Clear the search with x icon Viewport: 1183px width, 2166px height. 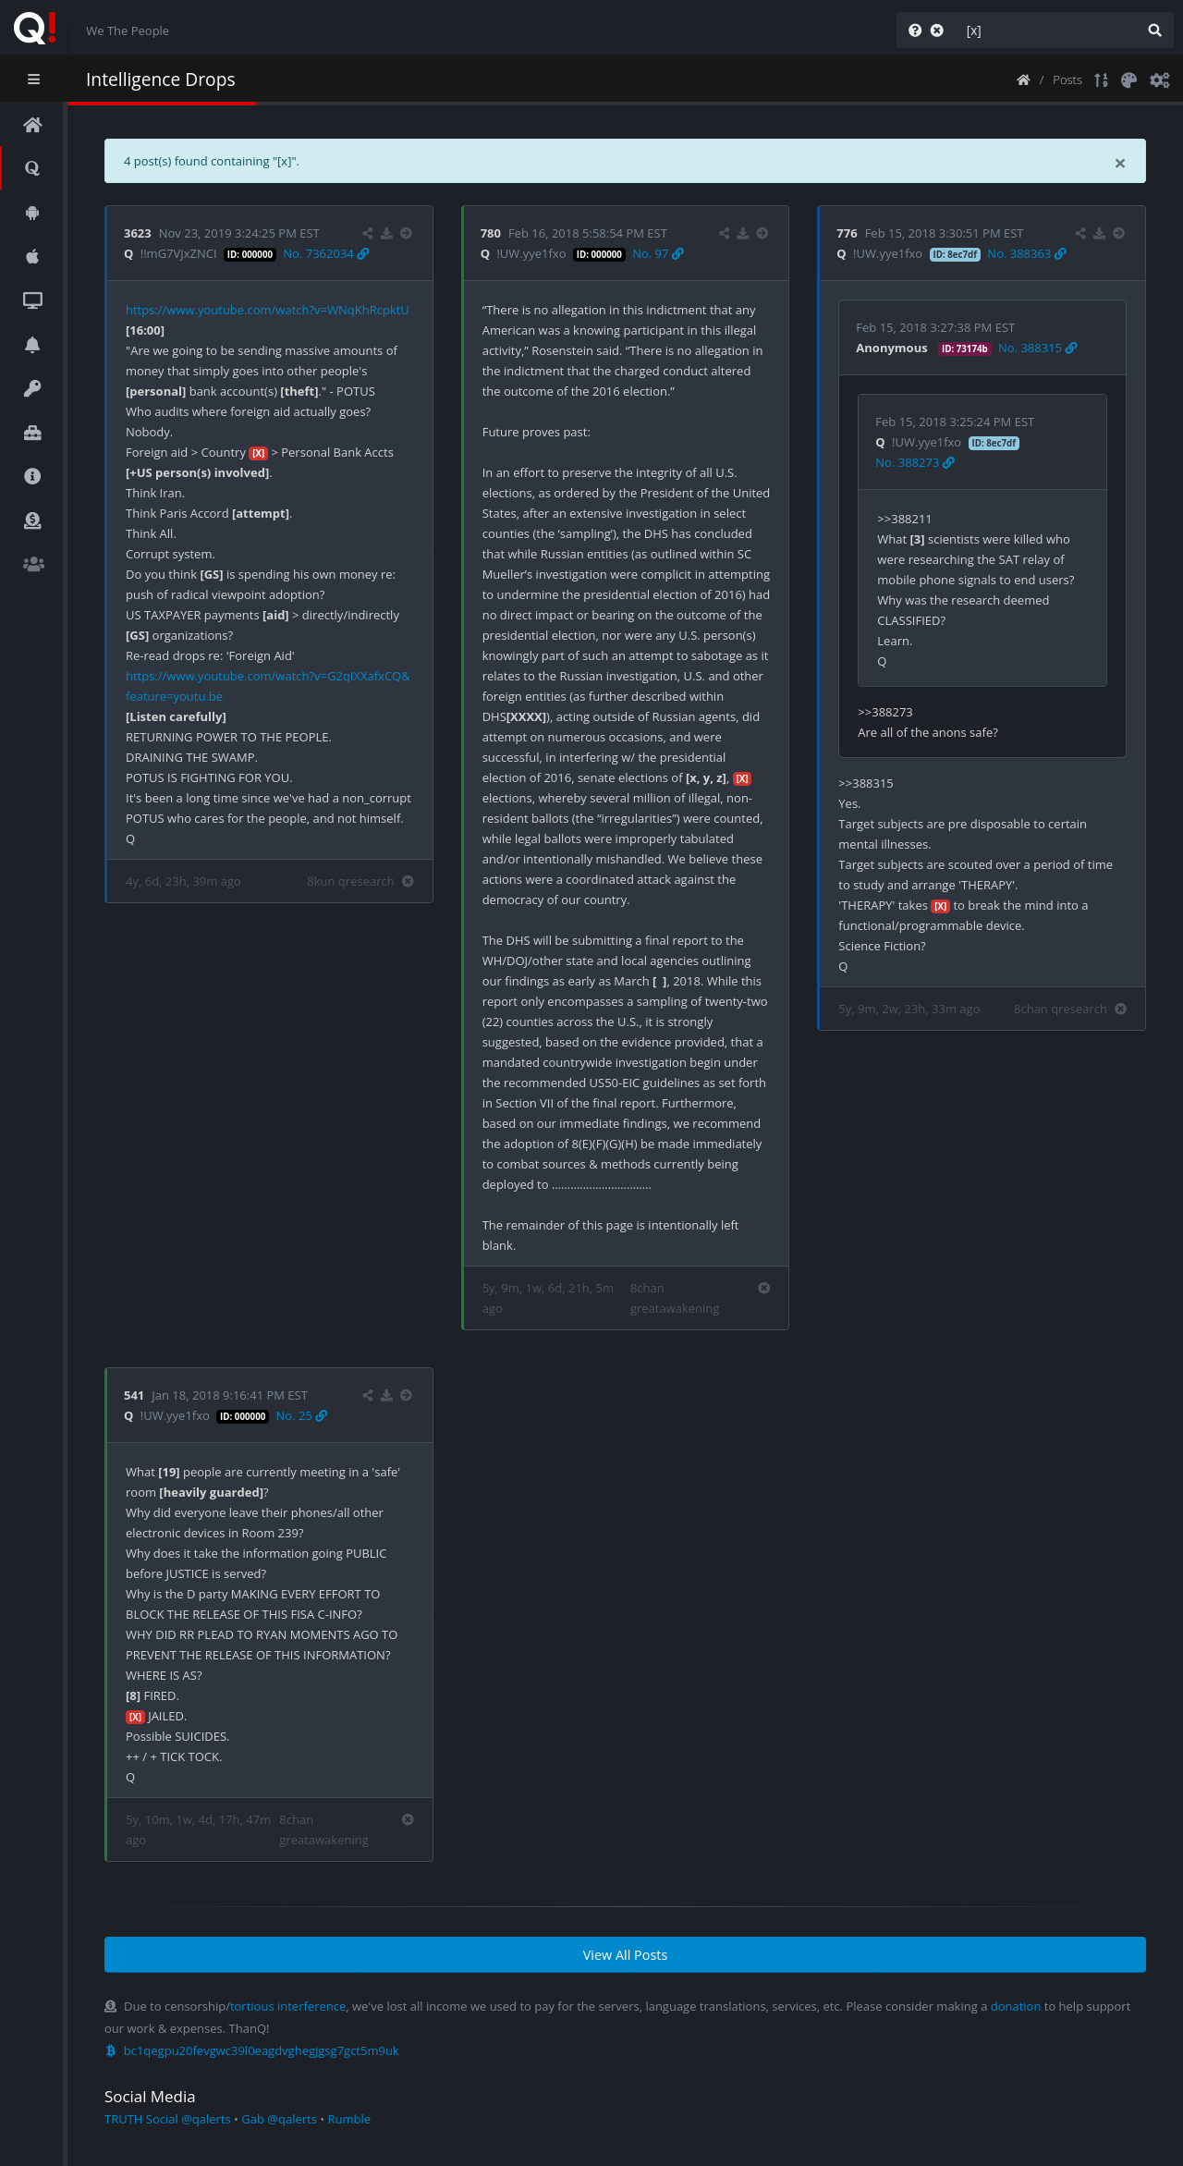[x=937, y=31]
